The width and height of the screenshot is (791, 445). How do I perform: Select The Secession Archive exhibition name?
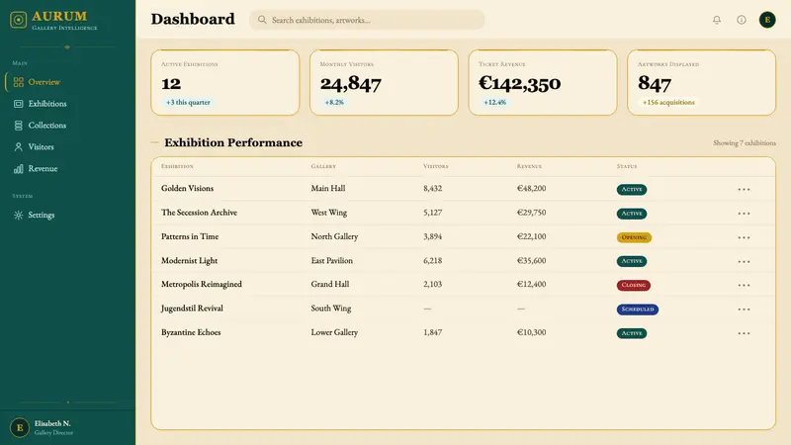[x=200, y=213]
